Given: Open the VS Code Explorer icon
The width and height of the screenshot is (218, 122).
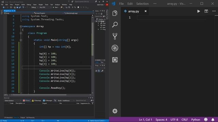Looking at the screenshot, I should 115,13.
